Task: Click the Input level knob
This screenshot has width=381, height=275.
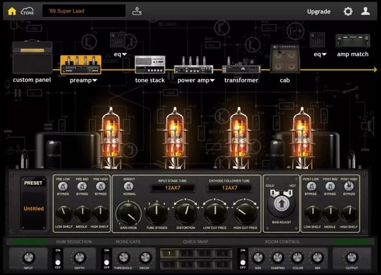Action: [x=28, y=257]
